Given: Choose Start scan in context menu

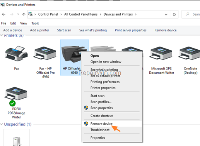Looking at the screenshot, I should point(112,96).
